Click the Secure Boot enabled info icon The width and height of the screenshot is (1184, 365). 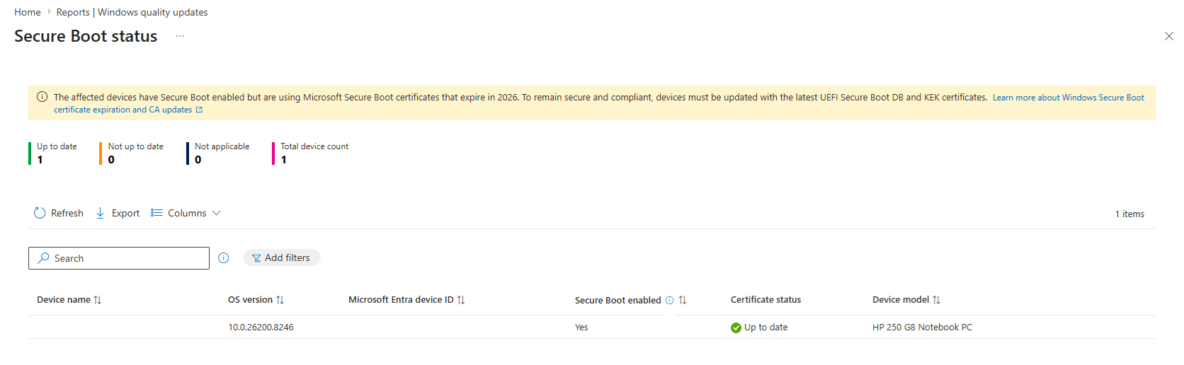point(669,301)
